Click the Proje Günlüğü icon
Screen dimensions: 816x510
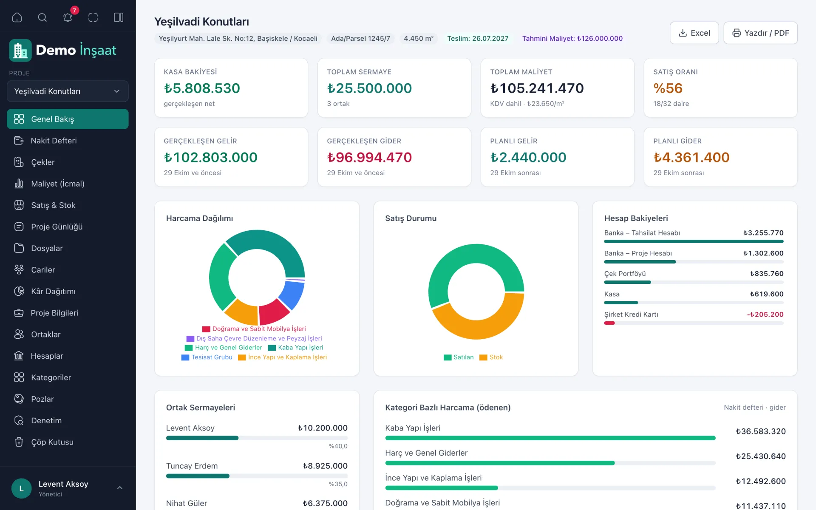point(19,227)
